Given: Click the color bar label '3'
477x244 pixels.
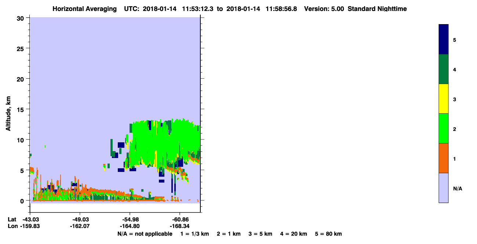Looking at the screenshot, I should [x=455, y=99].
